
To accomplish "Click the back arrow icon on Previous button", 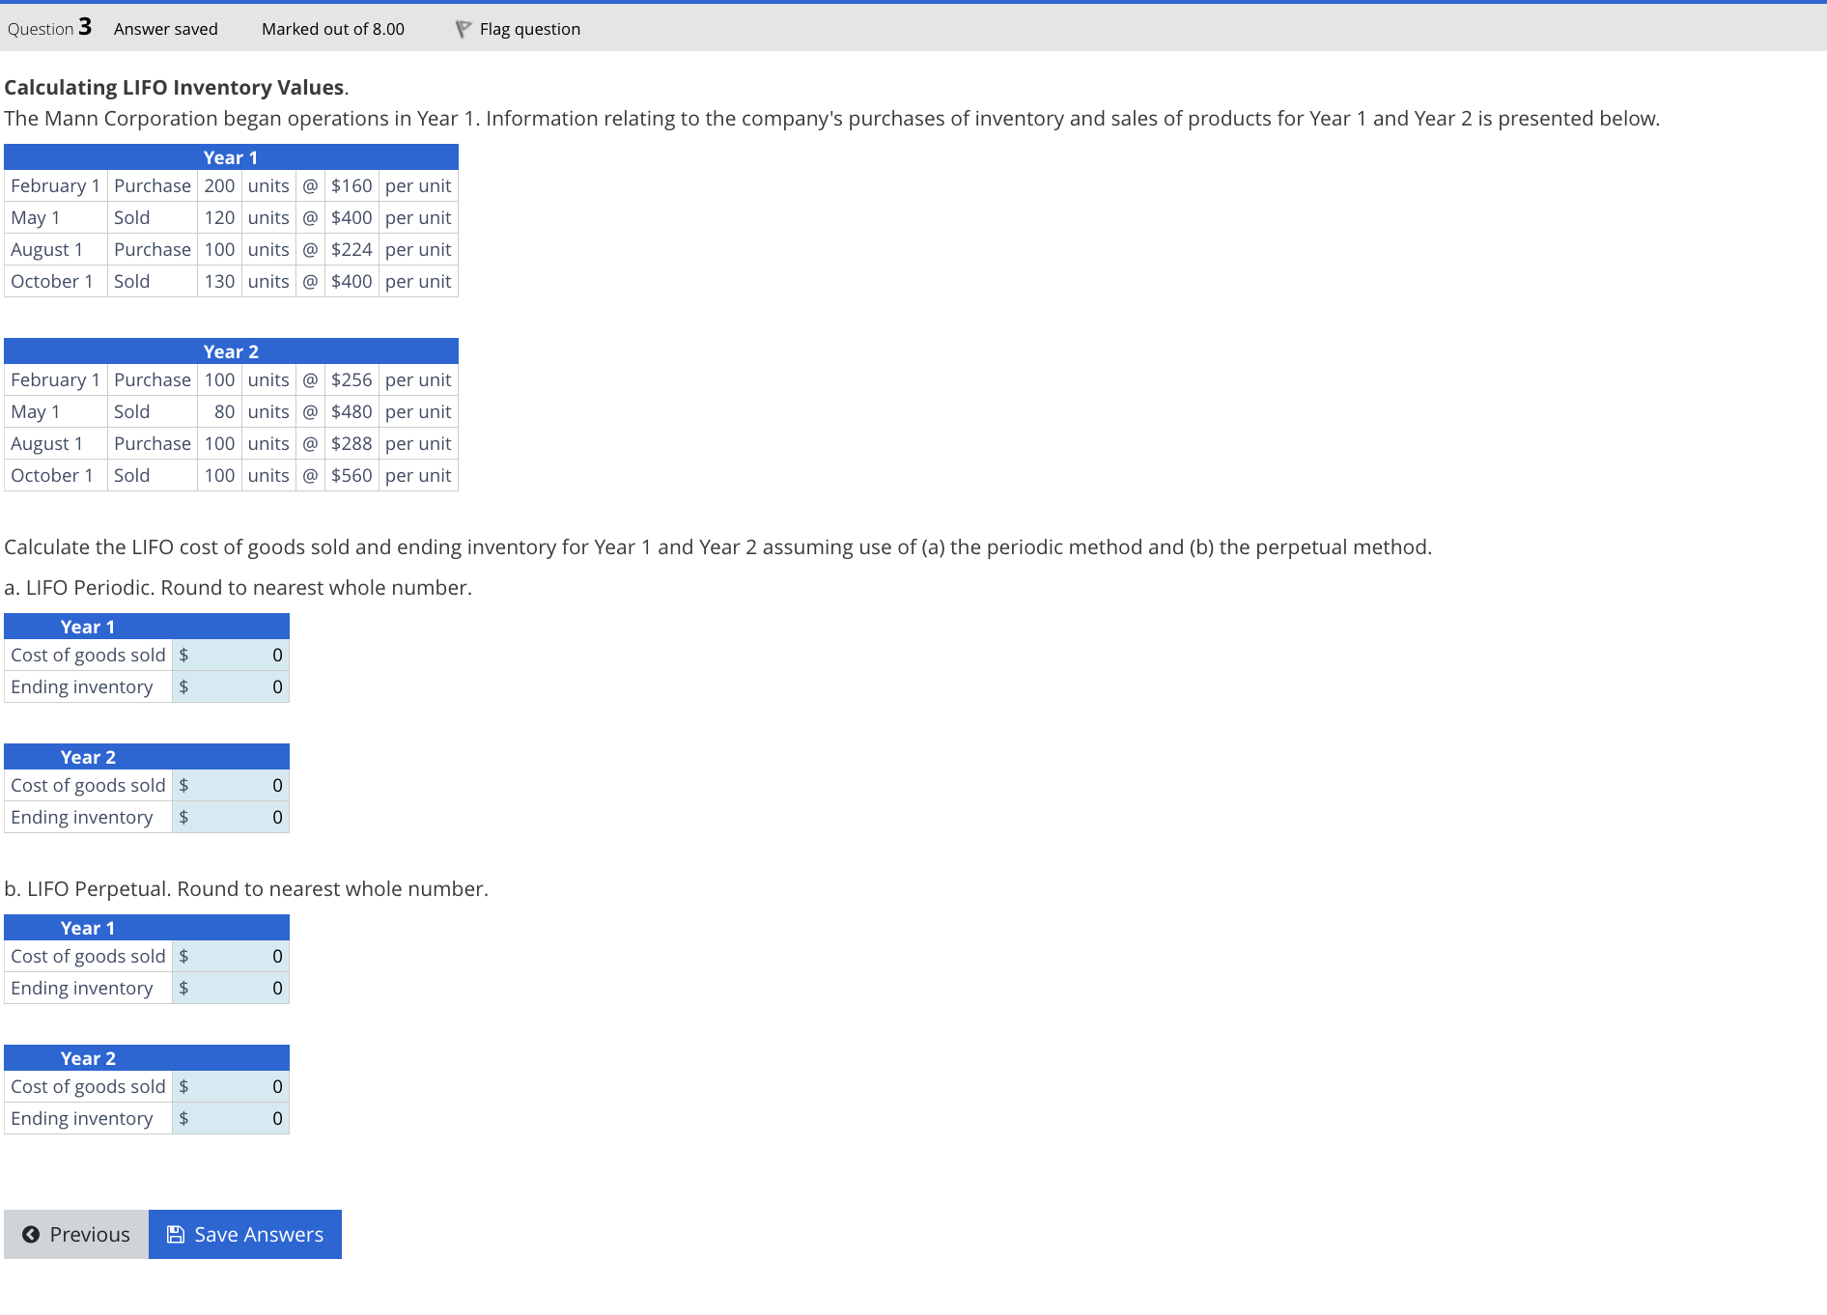I will tap(31, 1233).
